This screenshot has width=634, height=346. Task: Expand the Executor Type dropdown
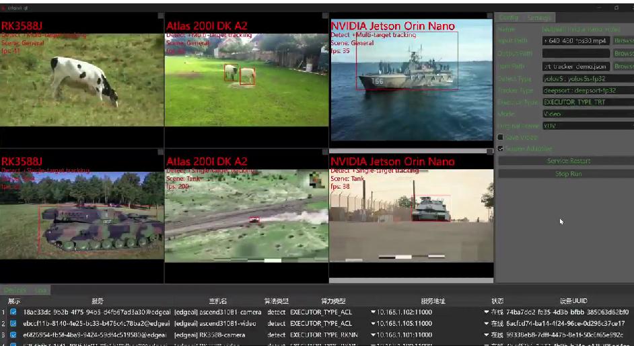coord(587,102)
